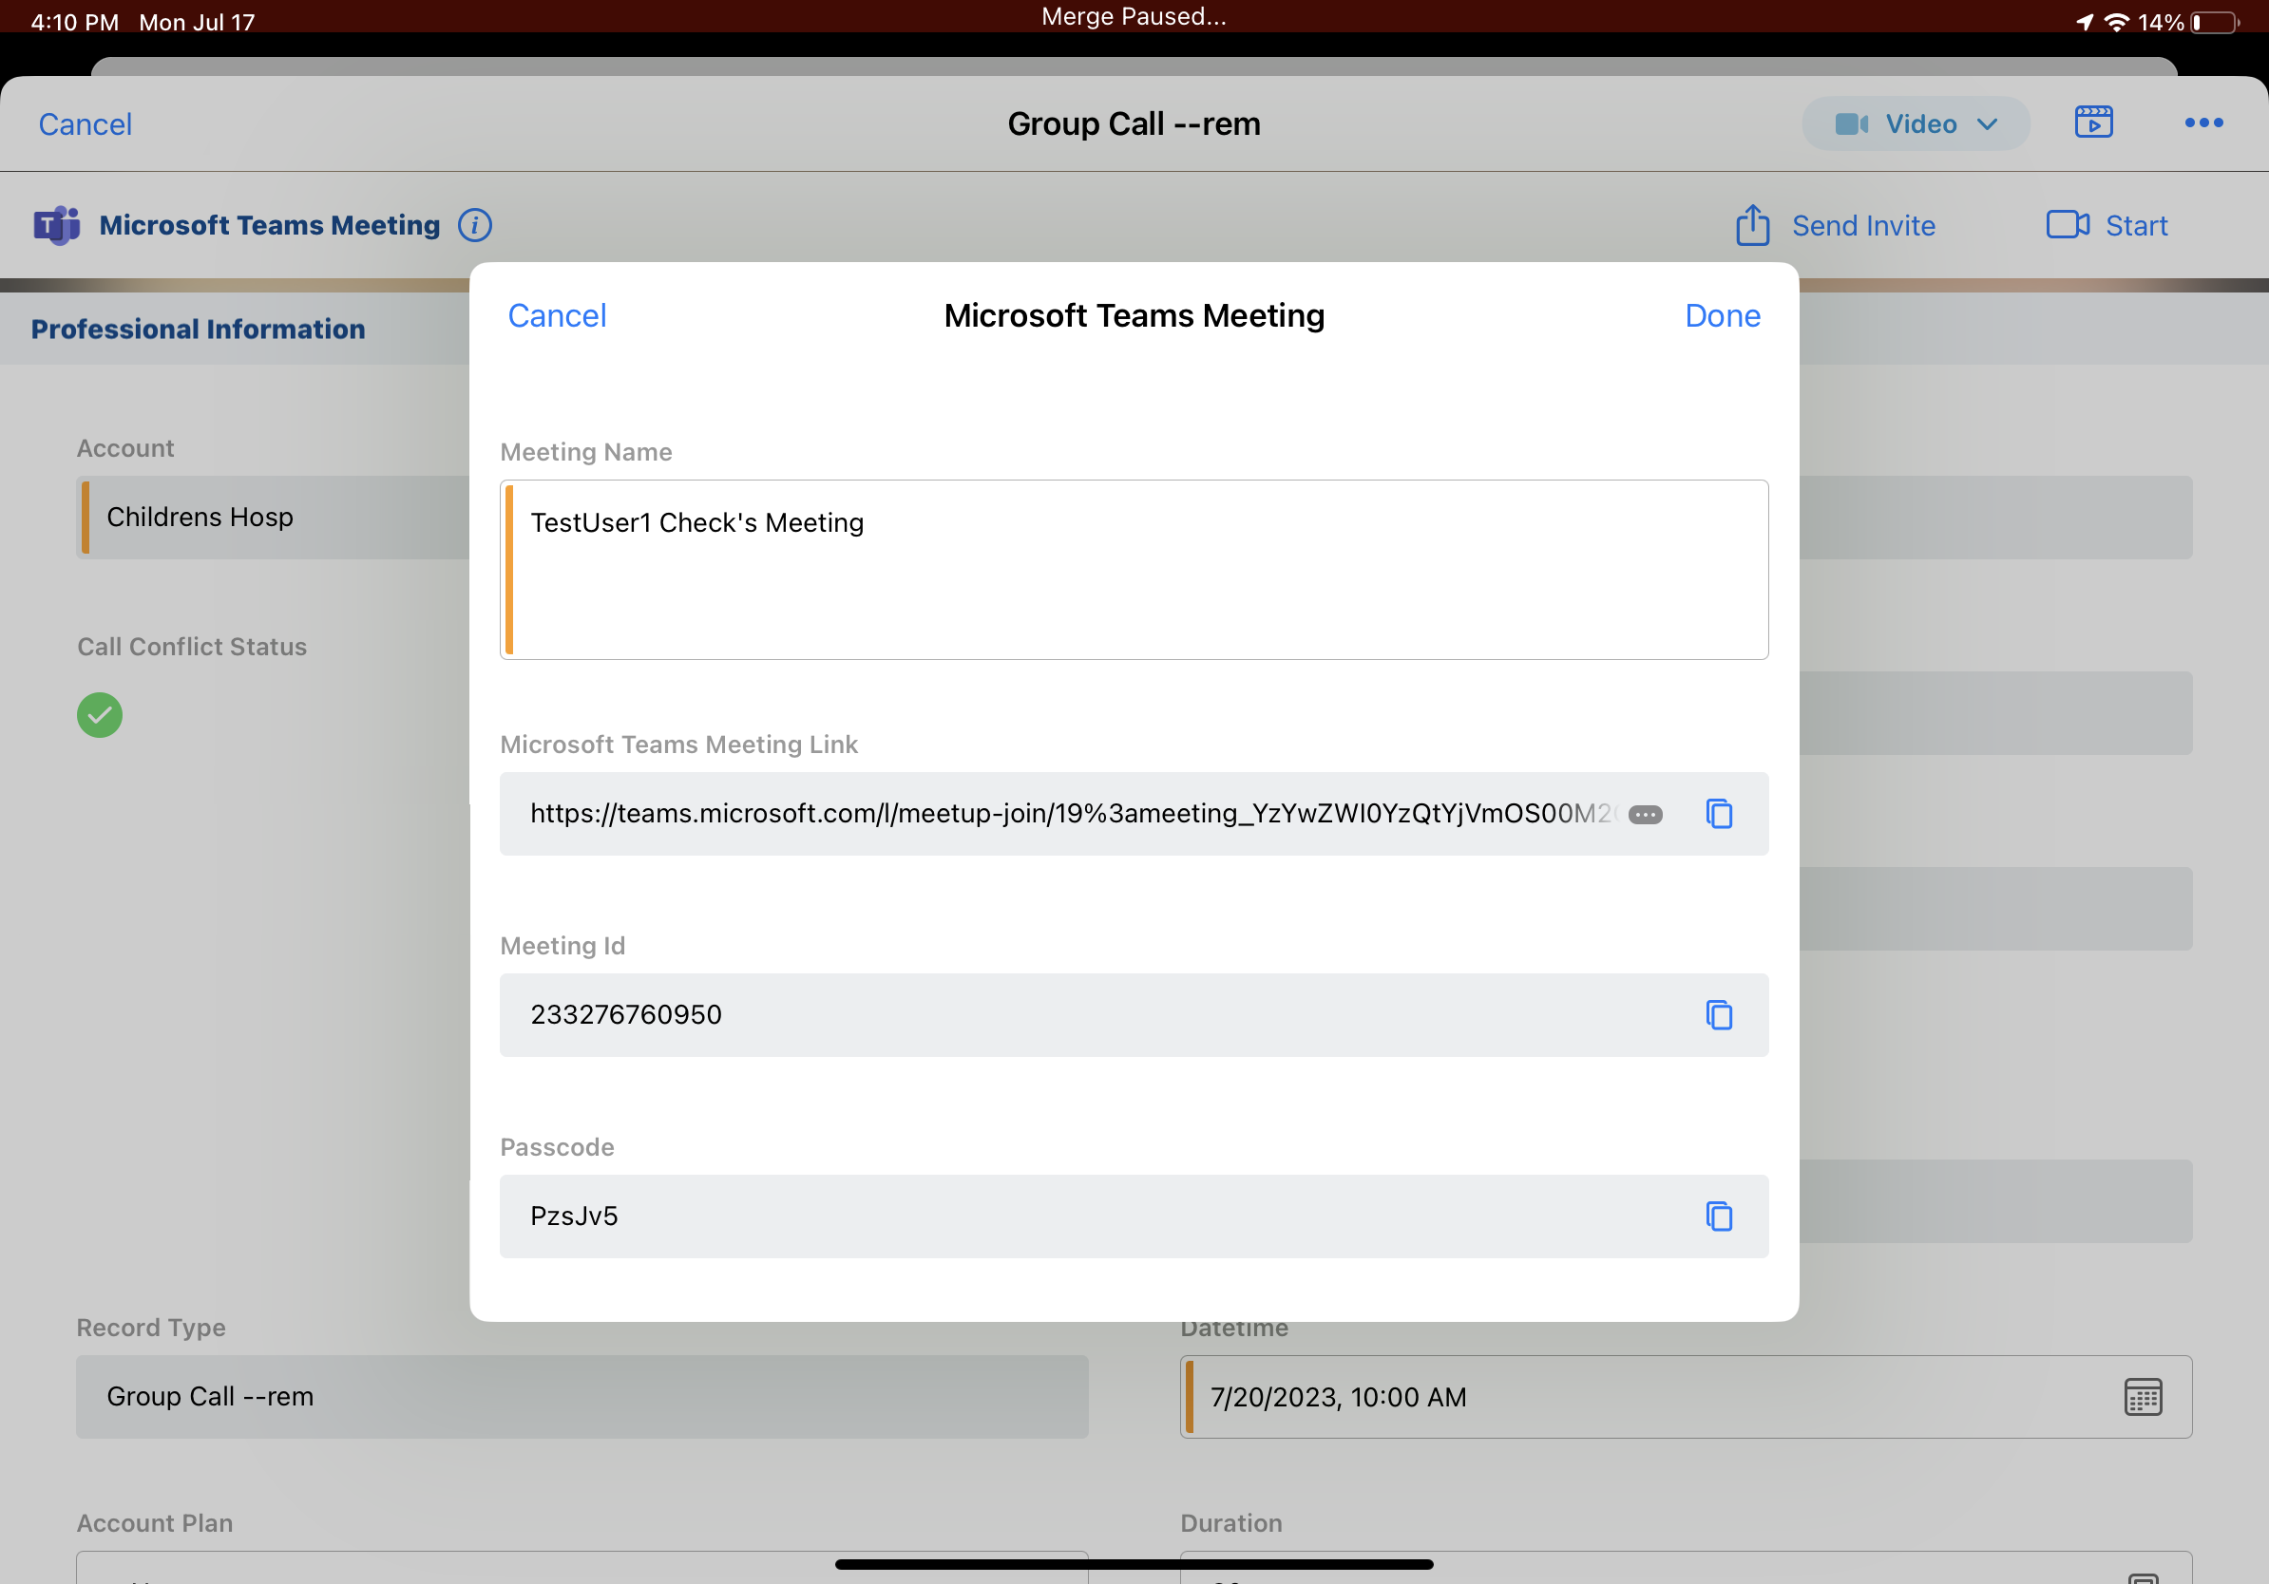Cancel the Group Call record
Viewport: 2269px width, 1584px height.
(85, 124)
